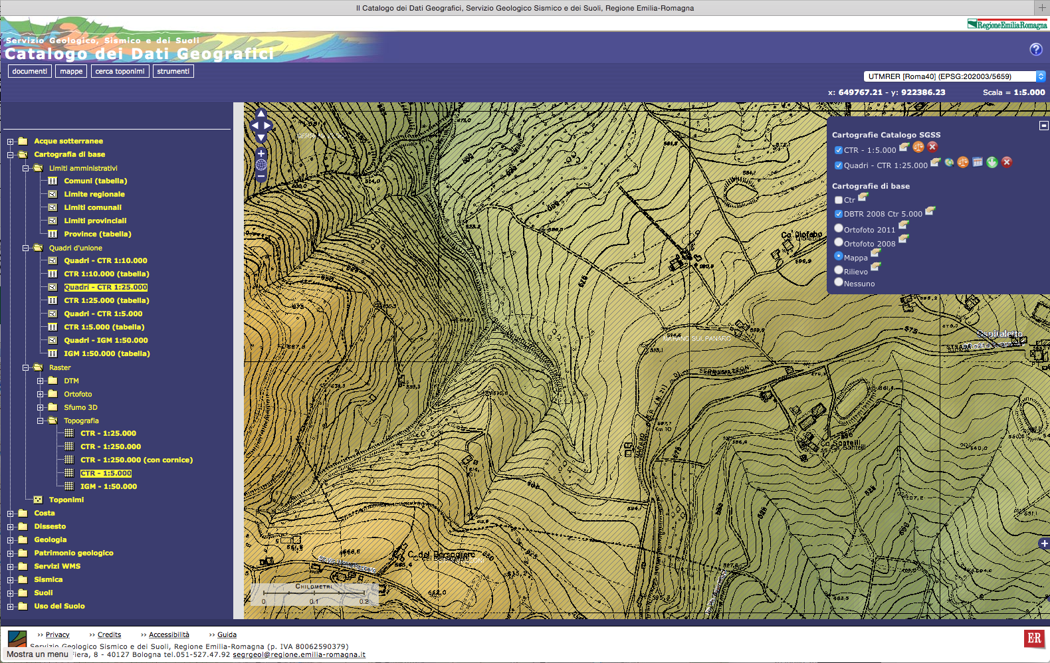Uncheck the DBTR 2008 Ctr 5.000 checkbox

click(x=839, y=214)
